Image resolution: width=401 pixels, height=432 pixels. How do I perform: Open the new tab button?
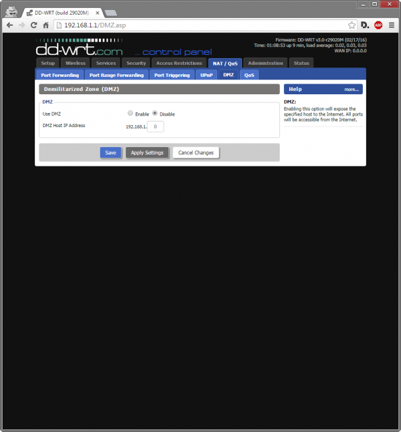coord(111,13)
